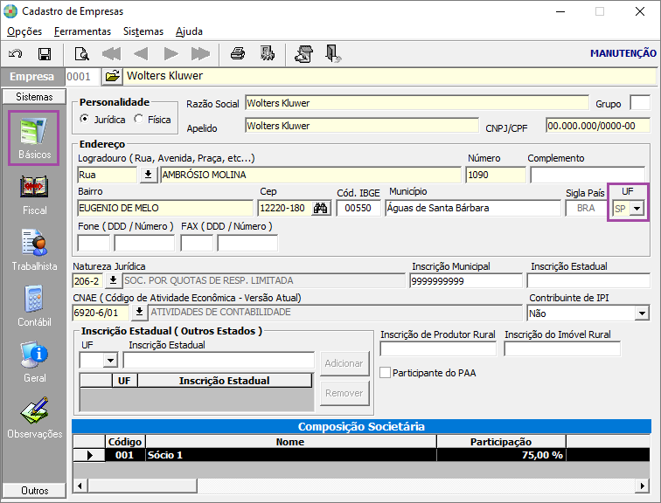The image size is (661, 503).
Task: Click the Participação column header
Action: coord(501,442)
